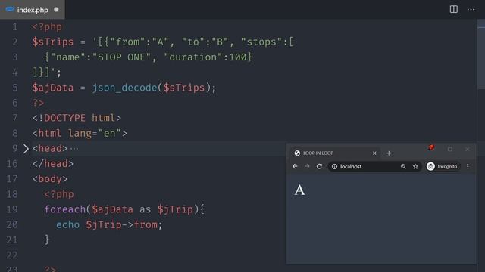This screenshot has height=272, width=485.
Task: Click the closing php tag on line 6
Action: click(x=39, y=103)
